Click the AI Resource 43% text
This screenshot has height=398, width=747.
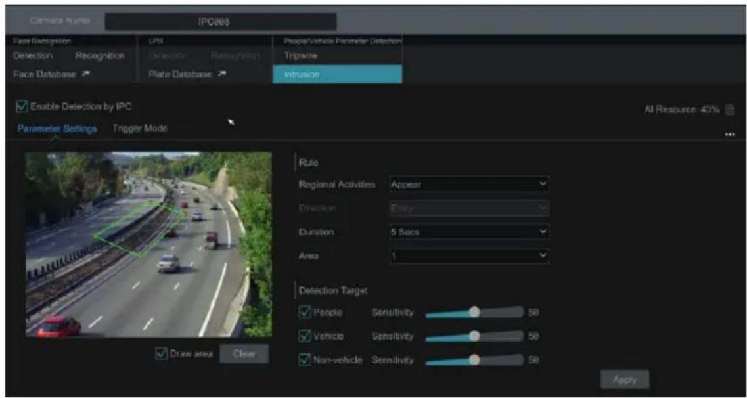click(681, 110)
